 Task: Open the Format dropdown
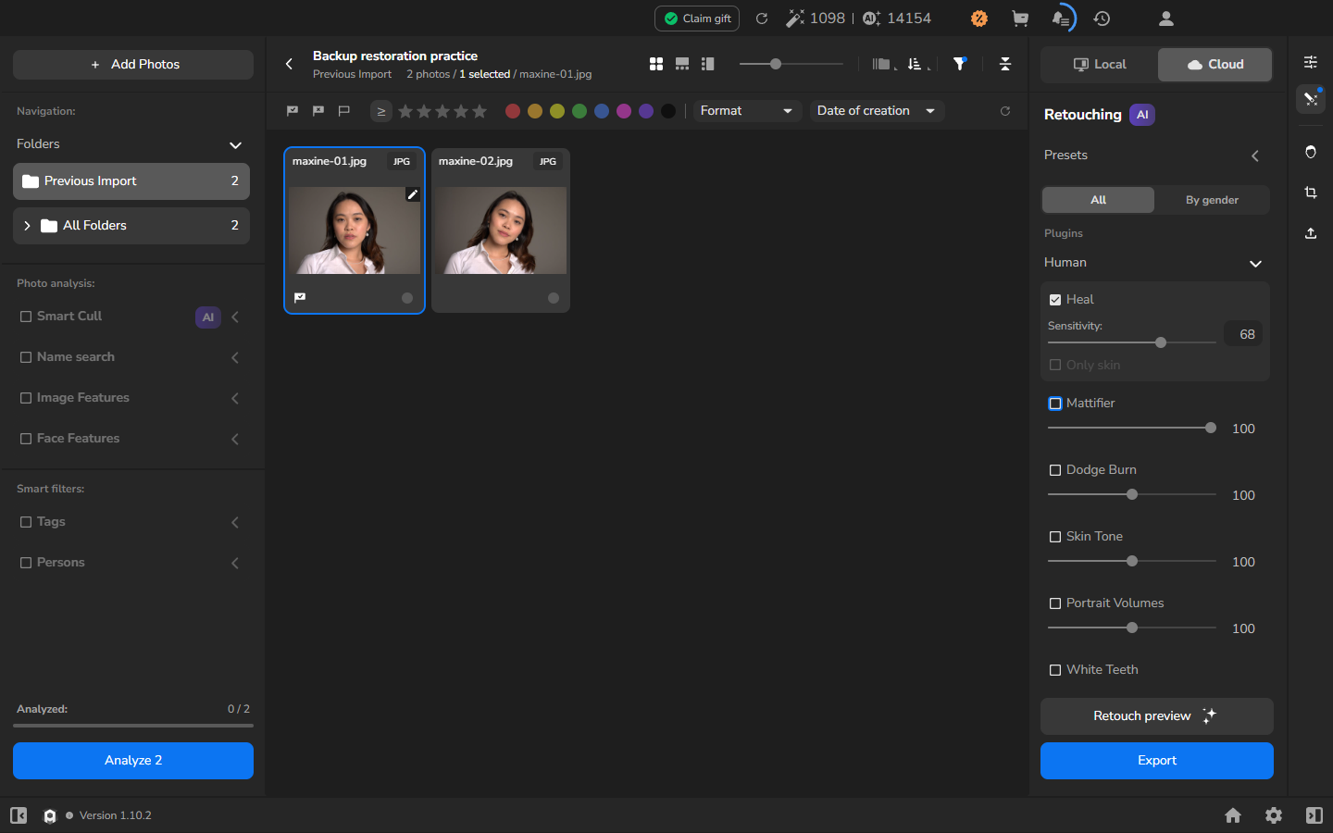pos(746,111)
